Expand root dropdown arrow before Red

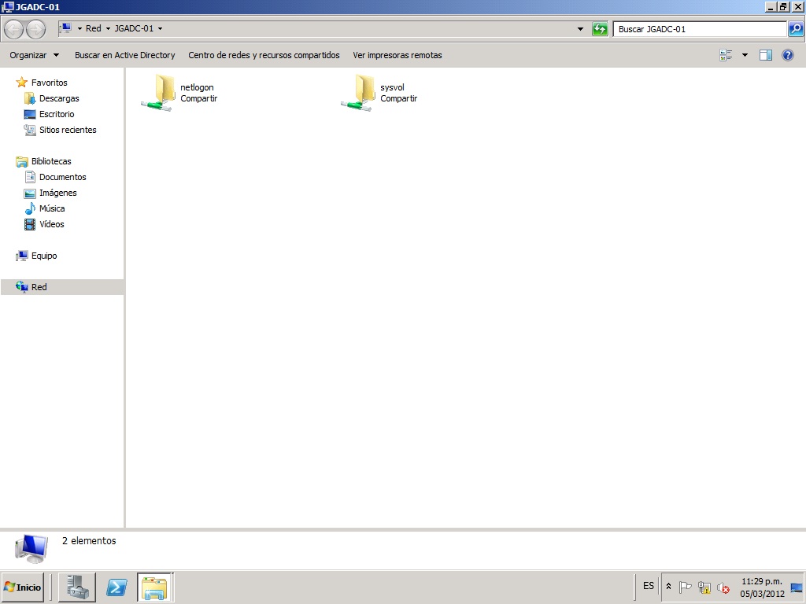pos(79,29)
